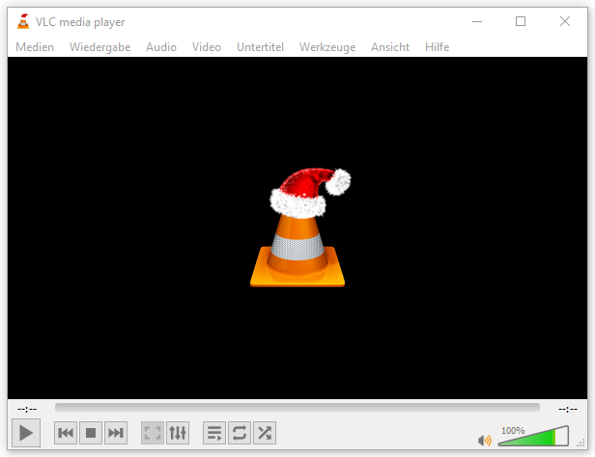595x457 pixels.
Task: Start playback with the Play button
Action: tap(26, 433)
